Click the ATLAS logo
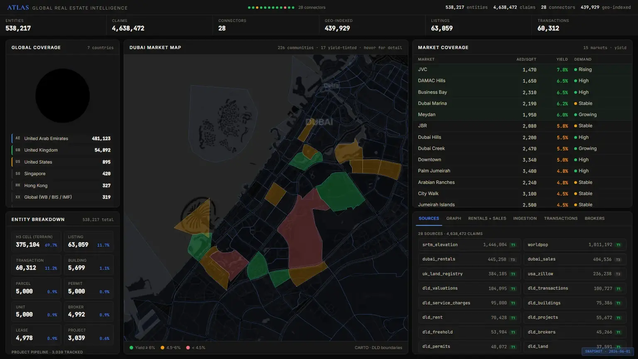The height and width of the screenshot is (359, 638). [18, 7]
